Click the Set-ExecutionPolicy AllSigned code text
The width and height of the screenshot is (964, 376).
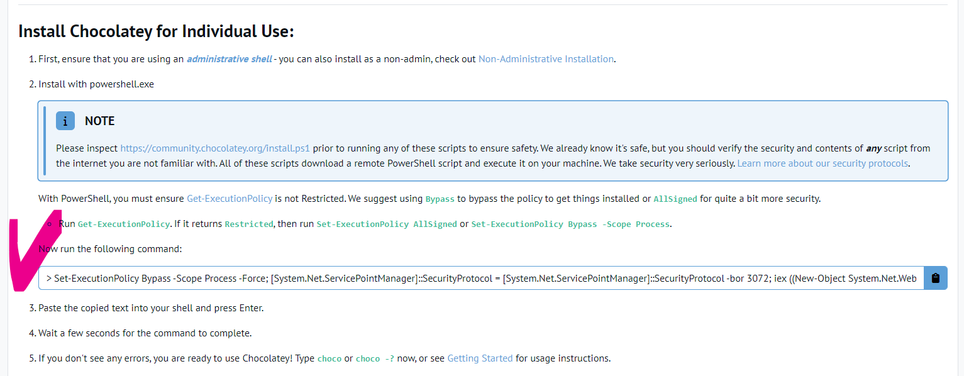click(387, 224)
